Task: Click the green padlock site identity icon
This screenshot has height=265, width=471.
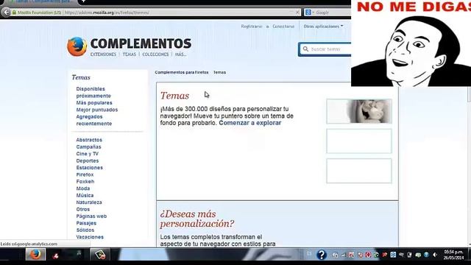Action: click(14, 13)
